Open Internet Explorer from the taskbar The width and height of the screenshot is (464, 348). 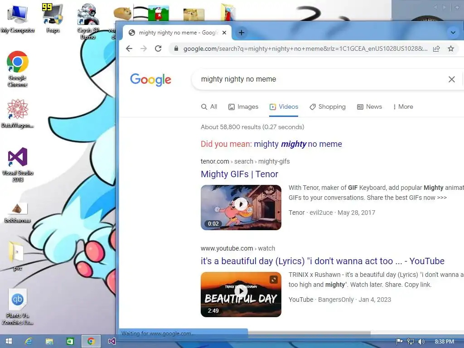coord(29,341)
